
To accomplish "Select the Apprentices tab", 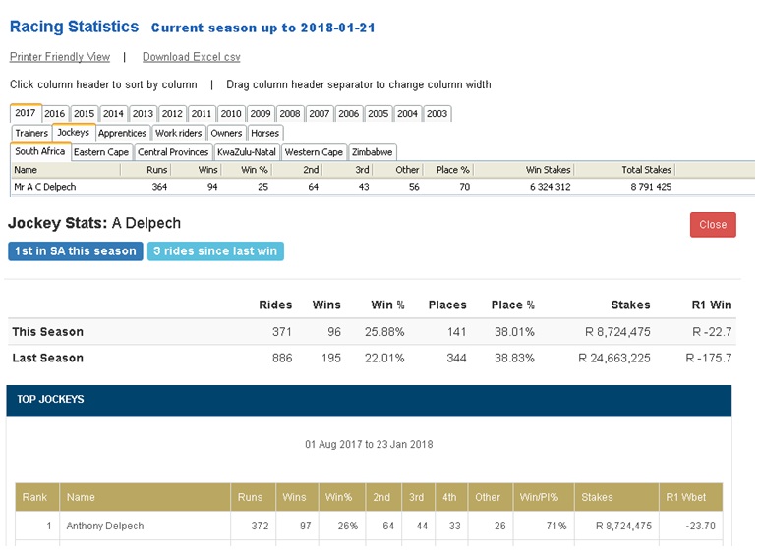I will [x=123, y=133].
